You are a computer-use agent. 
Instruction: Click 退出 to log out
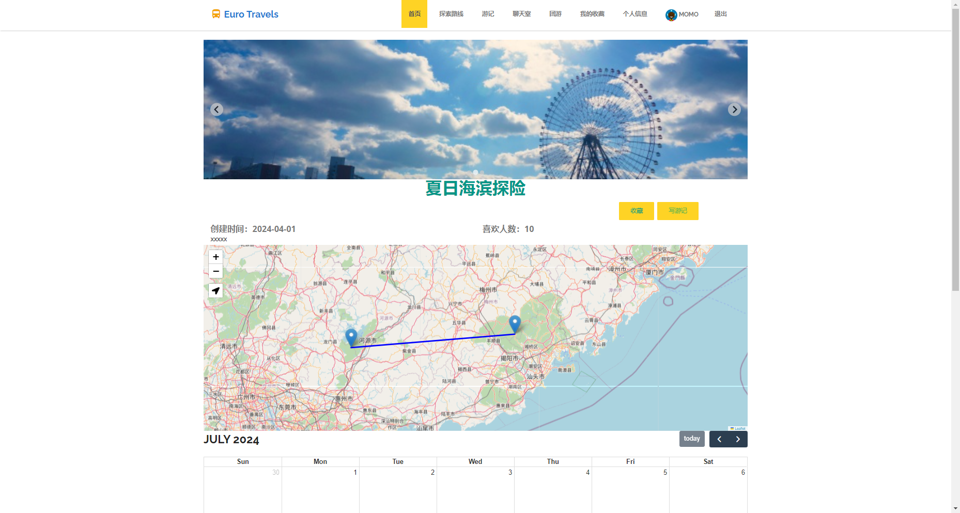pos(721,14)
